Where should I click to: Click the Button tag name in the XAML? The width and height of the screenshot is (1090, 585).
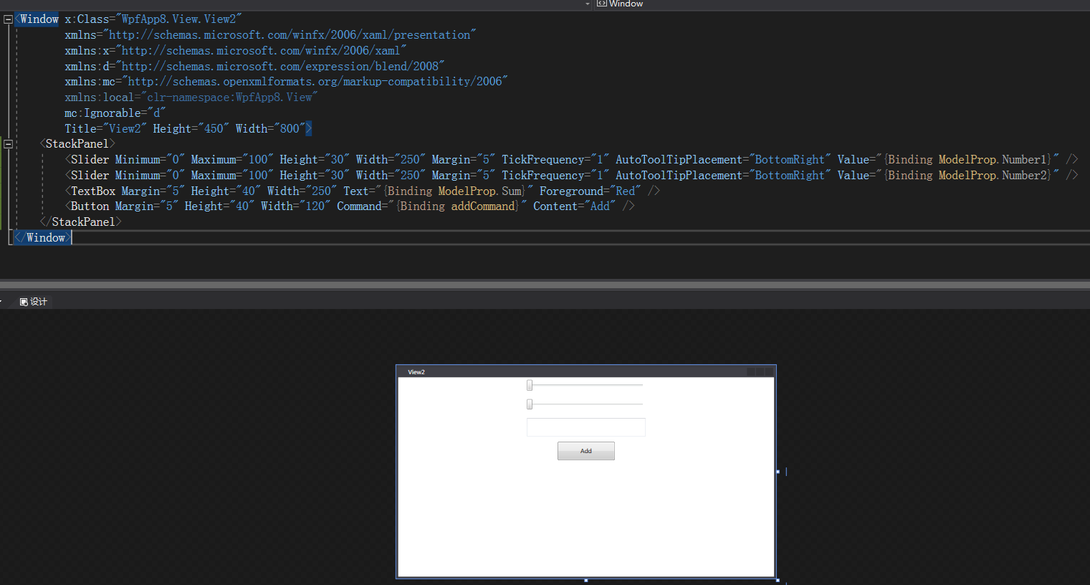(x=90, y=206)
